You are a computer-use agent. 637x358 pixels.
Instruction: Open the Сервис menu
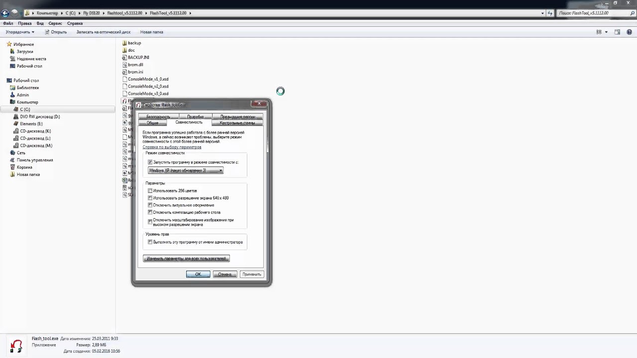(55, 23)
